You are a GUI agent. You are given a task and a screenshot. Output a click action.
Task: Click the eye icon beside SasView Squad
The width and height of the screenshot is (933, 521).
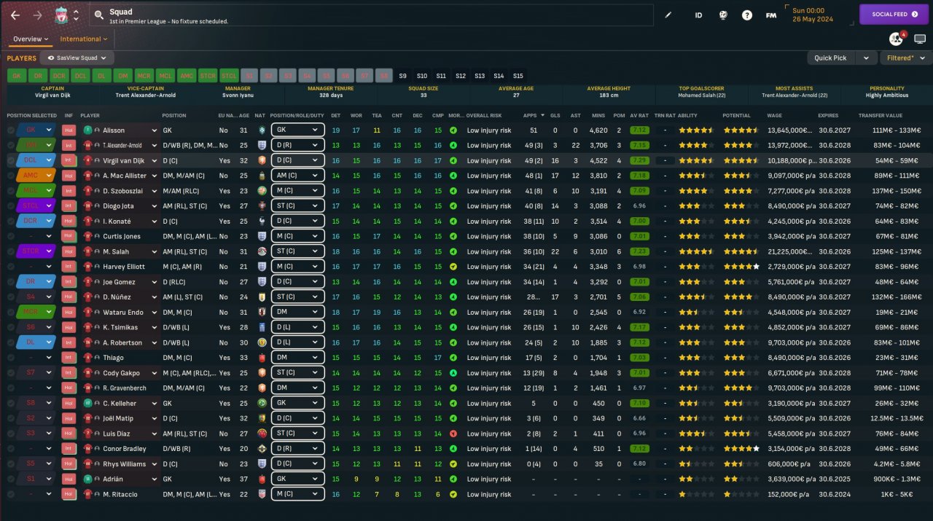[x=51, y=58]
